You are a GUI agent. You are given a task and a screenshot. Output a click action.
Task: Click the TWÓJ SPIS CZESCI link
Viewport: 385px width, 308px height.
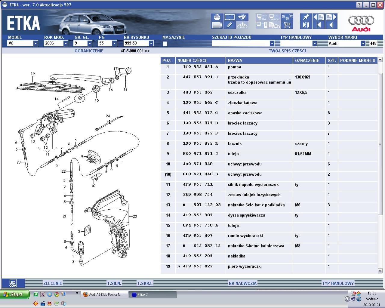pyautogui.click(x=287, y=51)
